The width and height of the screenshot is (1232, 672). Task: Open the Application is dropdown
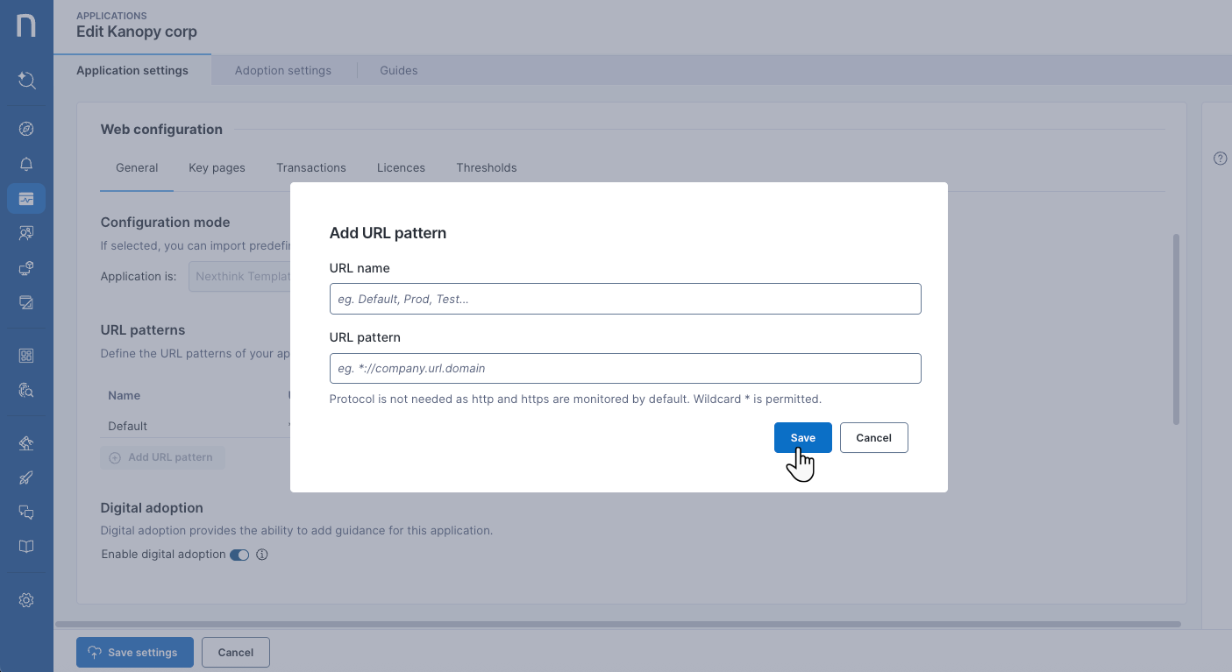tap(239, 276)
